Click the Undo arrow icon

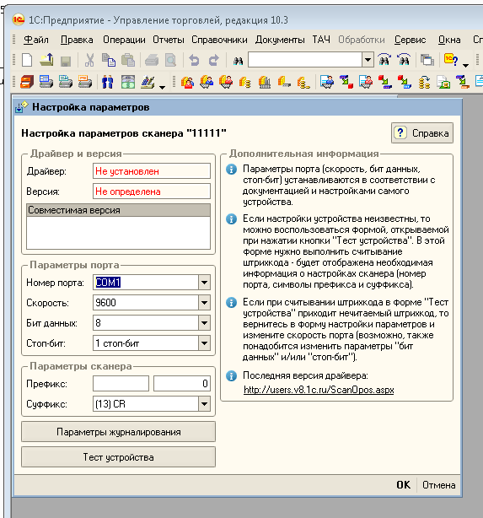[x=194, y=60]
